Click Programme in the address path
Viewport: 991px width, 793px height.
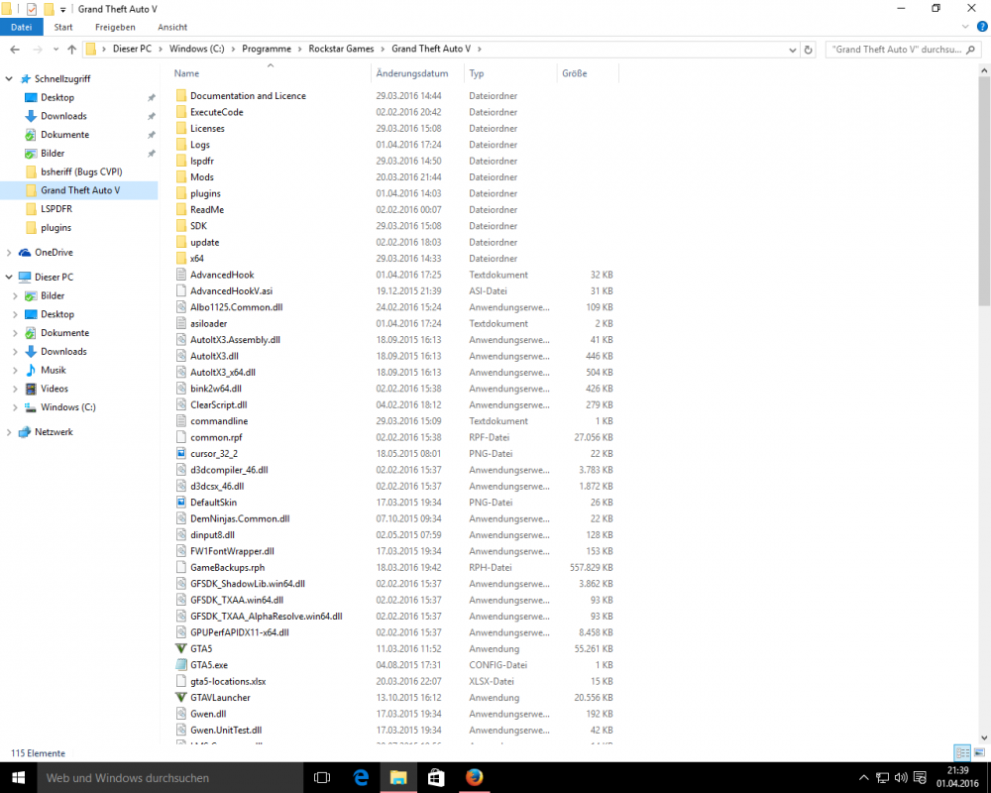click(x=267, y=49)
